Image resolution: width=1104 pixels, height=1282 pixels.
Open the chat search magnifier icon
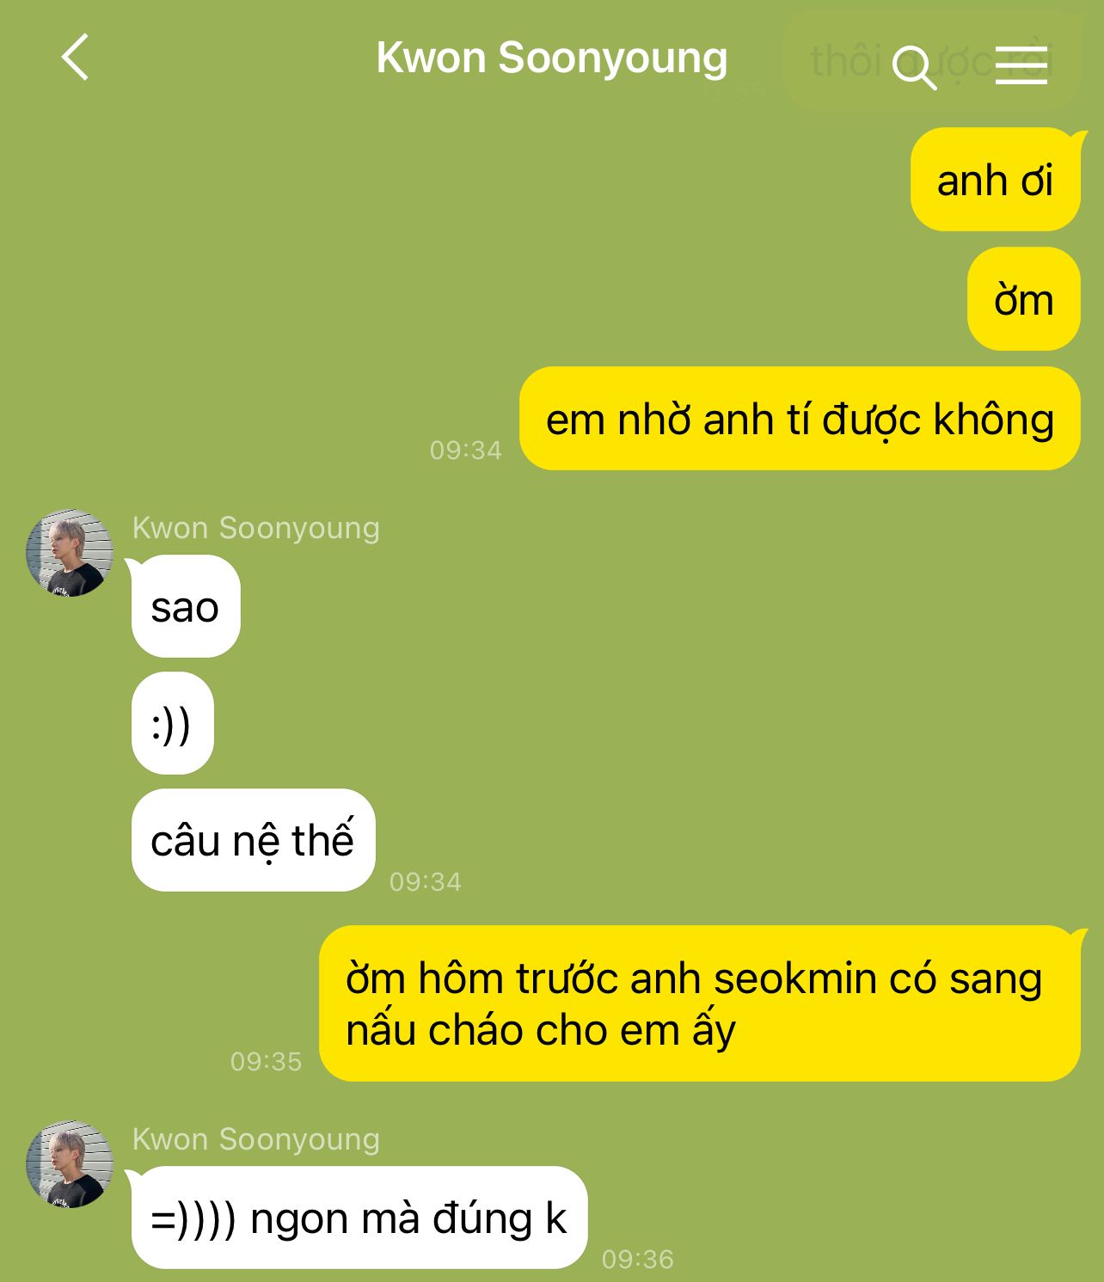(914, 68)
